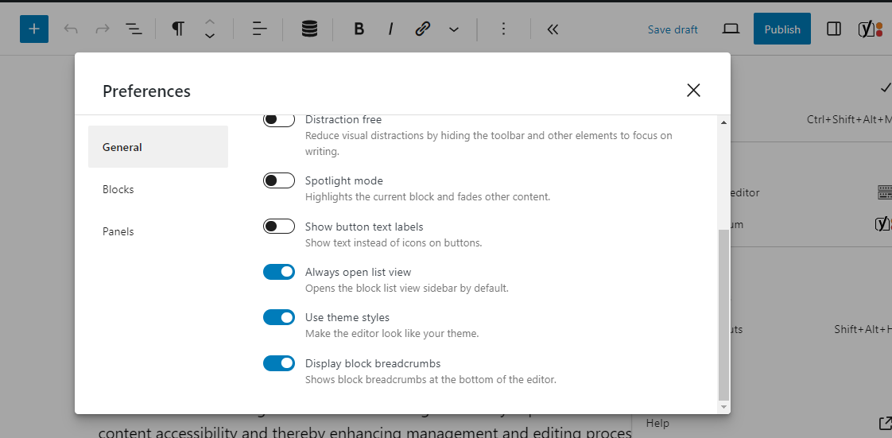Move block up with the upper chevron
This screenshot has width=892, height=438.
pos(209,22)
